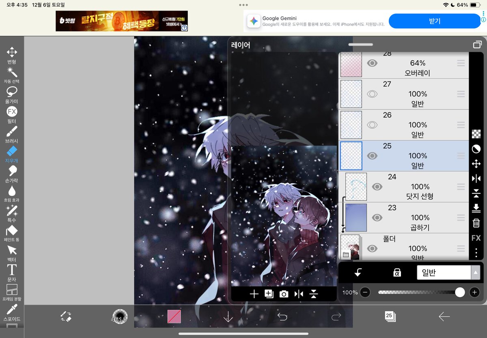Select the Vector (벡터) tool

[x=12, y=253]
